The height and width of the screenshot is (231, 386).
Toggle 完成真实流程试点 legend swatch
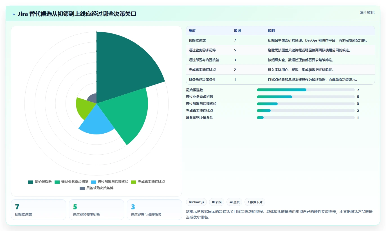[134, 182]
